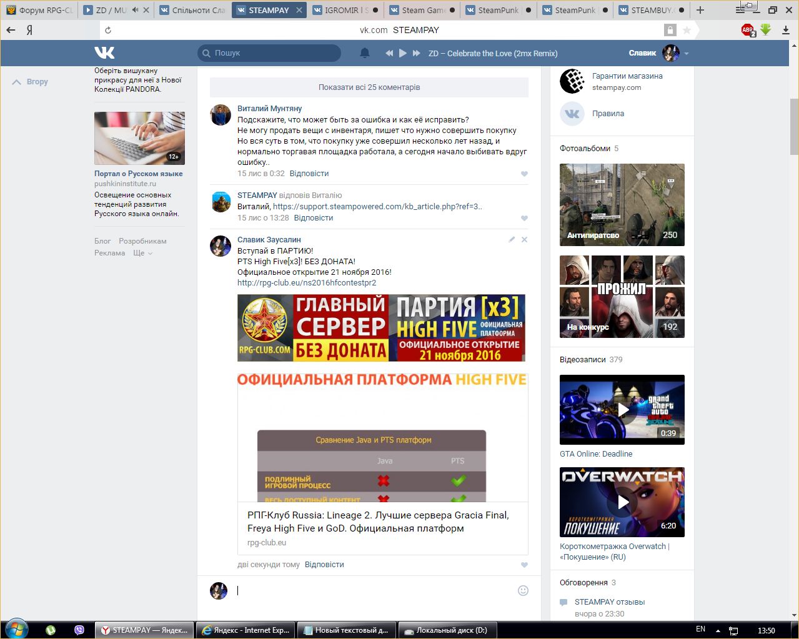
Task: Open the green download arrow extension
Action: tap(766, 29)
